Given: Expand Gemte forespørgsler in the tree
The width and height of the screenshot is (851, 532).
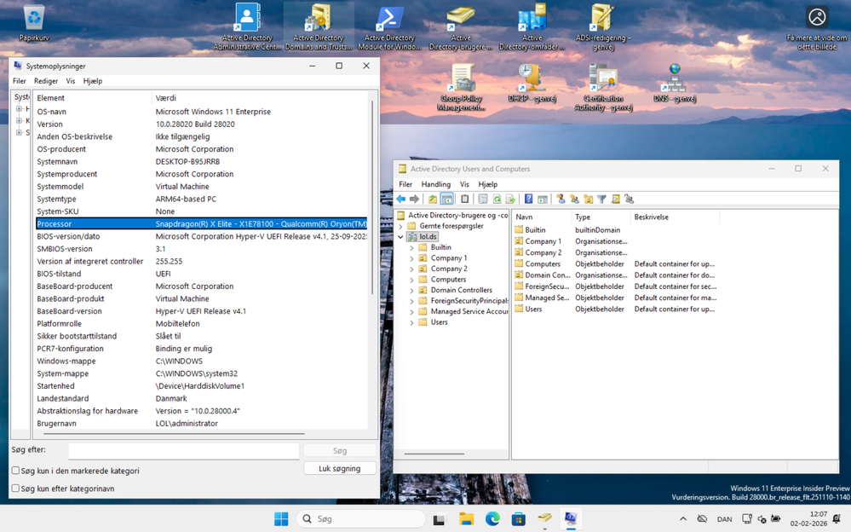Looking at the screenshot, I should pos(401,226).
